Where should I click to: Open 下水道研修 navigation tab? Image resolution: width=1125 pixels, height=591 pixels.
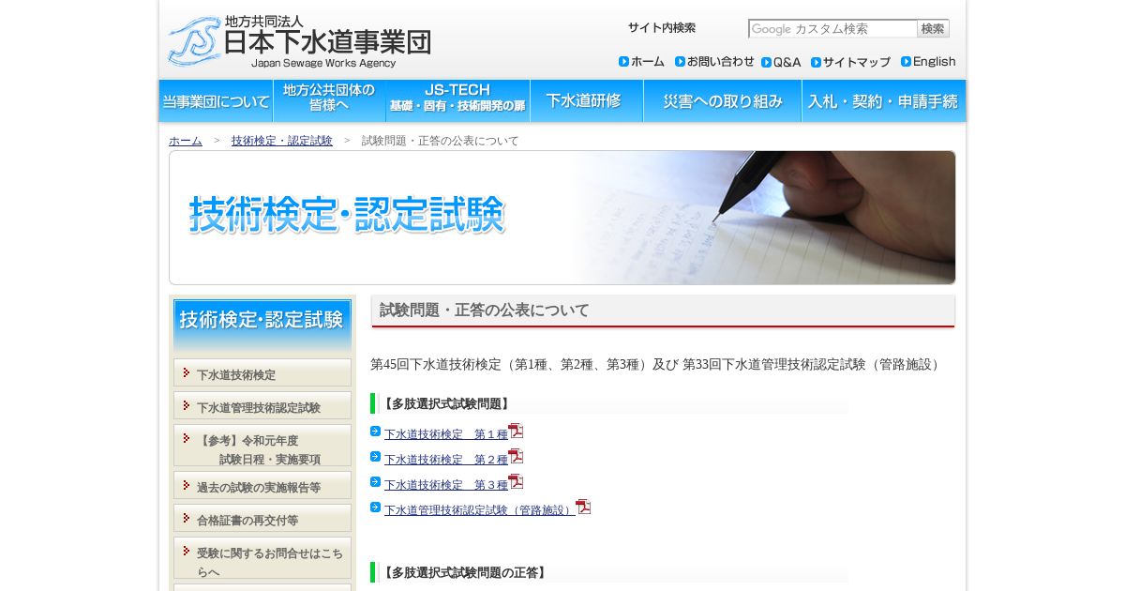587,100
